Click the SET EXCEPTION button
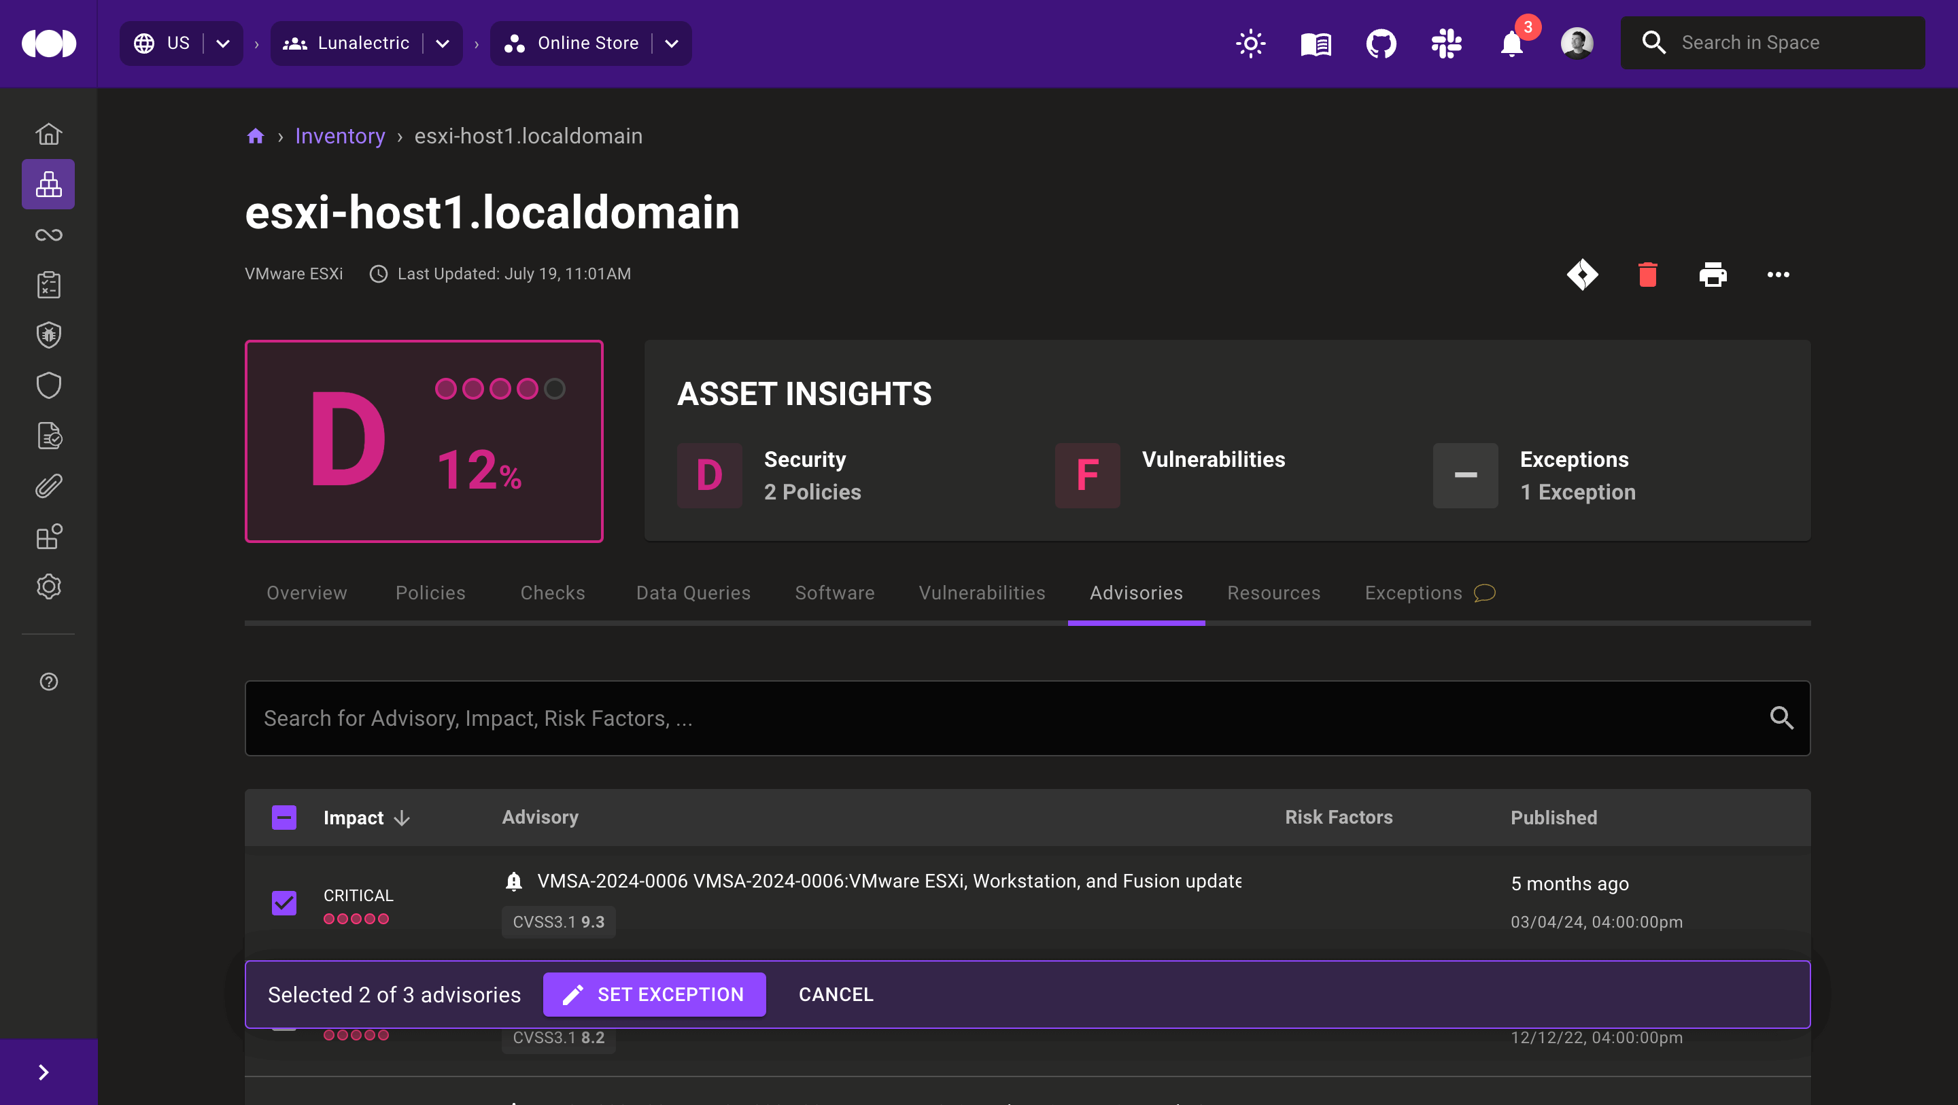The height and width of the screenshot is (1105, 1958). click(655, 995)
